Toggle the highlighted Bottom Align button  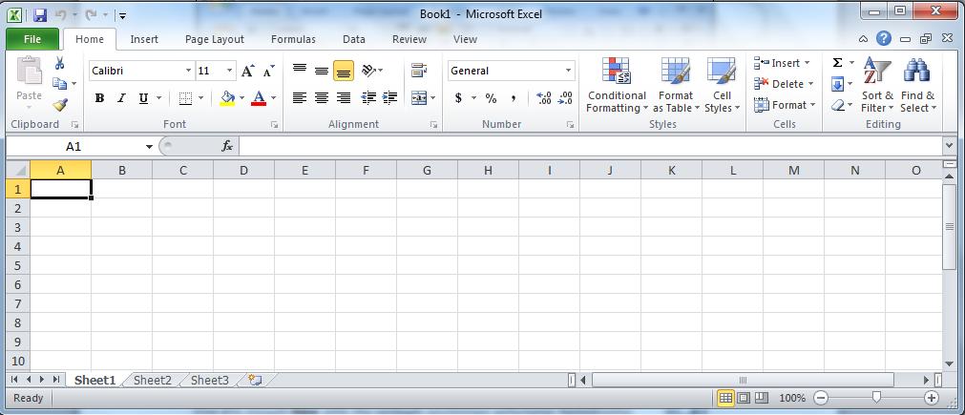tap(344, 71)
